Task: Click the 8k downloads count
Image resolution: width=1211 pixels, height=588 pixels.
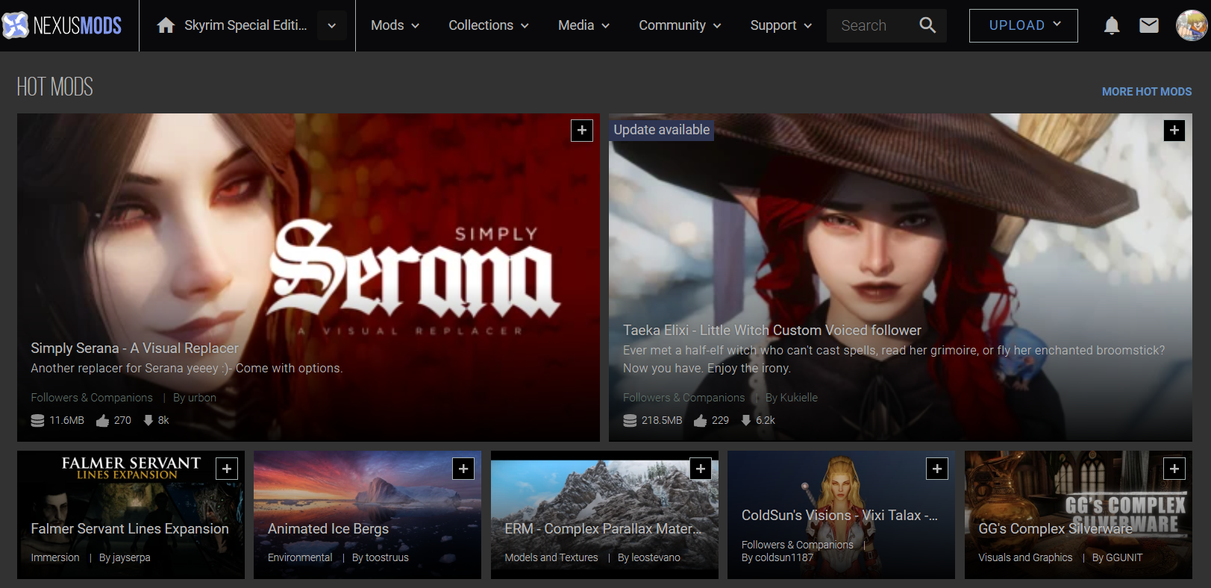Action: pyautogui.click(x=163, y=420)
